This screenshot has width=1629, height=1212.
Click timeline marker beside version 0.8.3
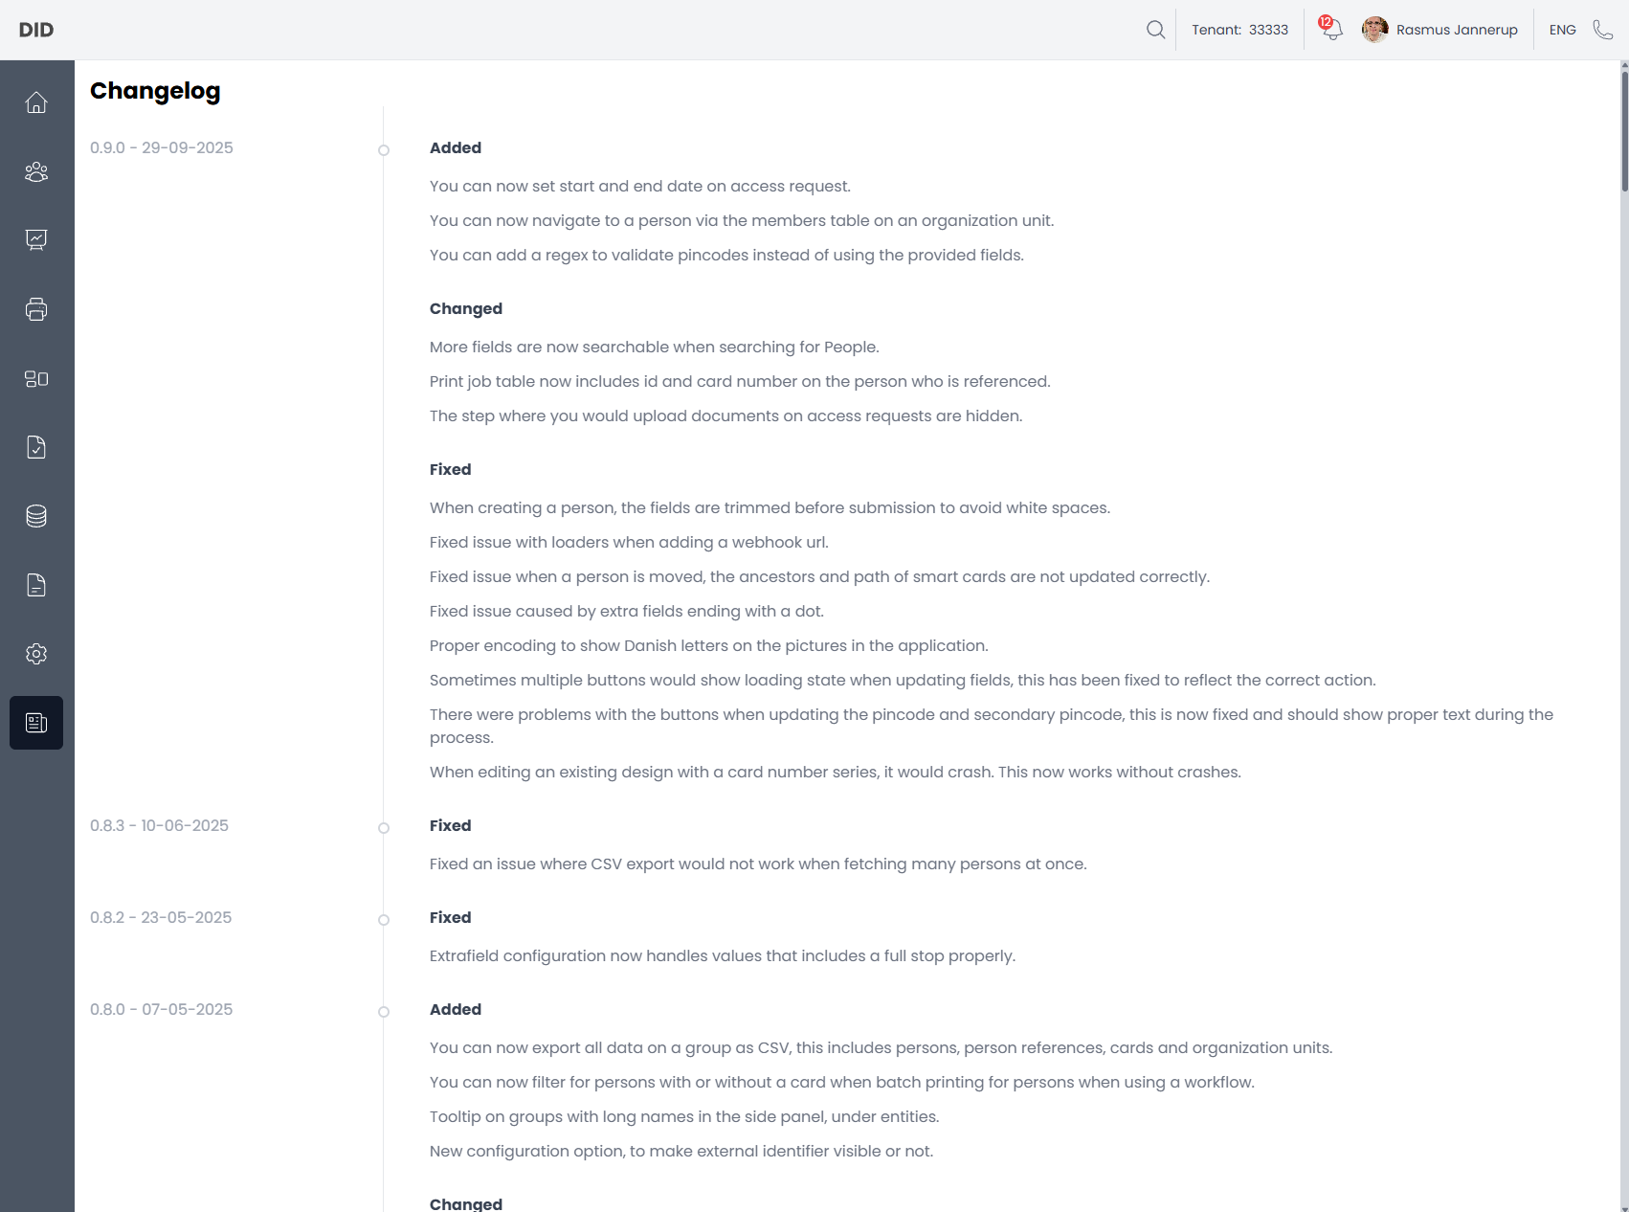[384, 828]
